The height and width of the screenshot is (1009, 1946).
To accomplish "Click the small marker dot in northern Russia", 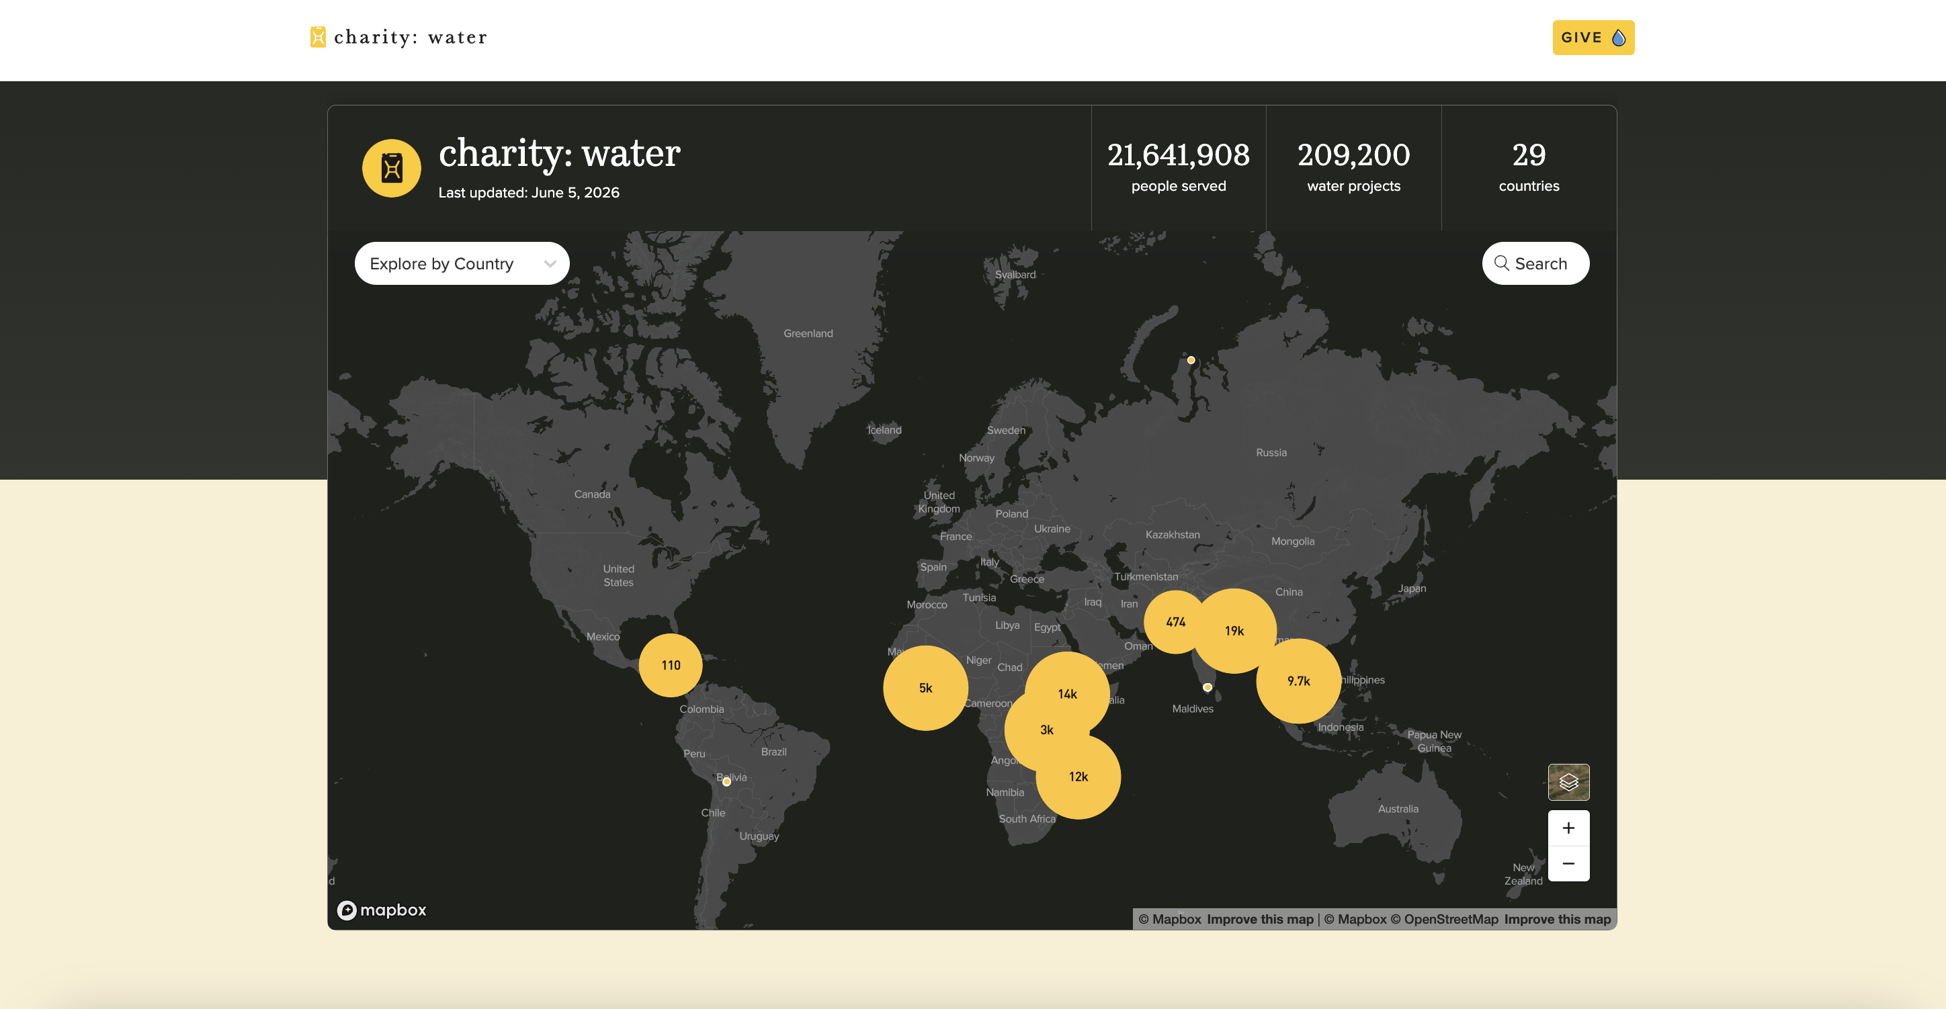I will (x=1191, y=360).
